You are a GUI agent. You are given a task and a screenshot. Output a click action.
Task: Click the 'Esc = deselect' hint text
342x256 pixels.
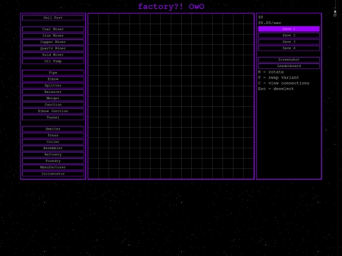(x=276, y=88)
